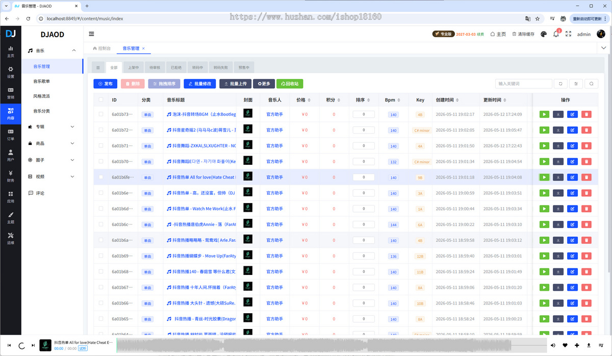This screenshot has height=356, width=612.
Task: Open the 设置 settings sidebar icon
Action: click(x=11, y=71)
